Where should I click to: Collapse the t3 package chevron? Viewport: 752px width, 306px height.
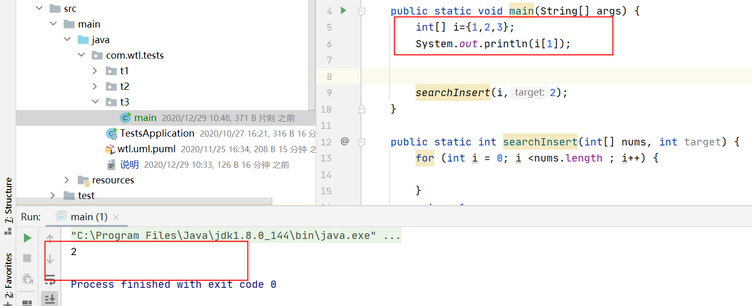[95, 102]
